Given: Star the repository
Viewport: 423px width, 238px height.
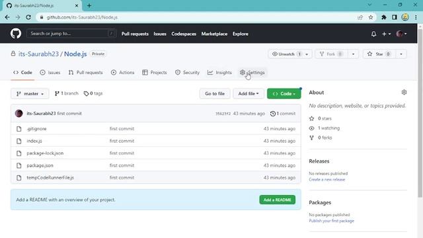Looking at the screenshot, I should 379,54.
